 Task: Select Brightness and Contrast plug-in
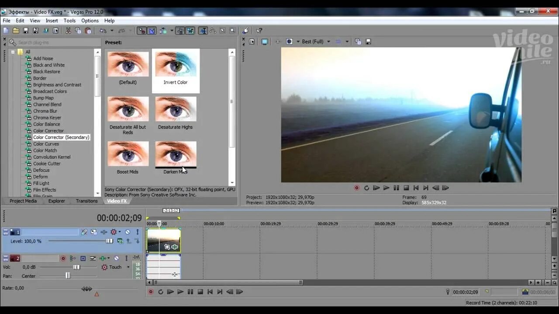pyautogui.click(x=57, y=85)
